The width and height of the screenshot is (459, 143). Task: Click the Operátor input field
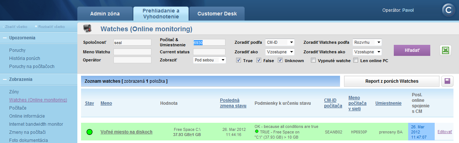tap(132, 60)
